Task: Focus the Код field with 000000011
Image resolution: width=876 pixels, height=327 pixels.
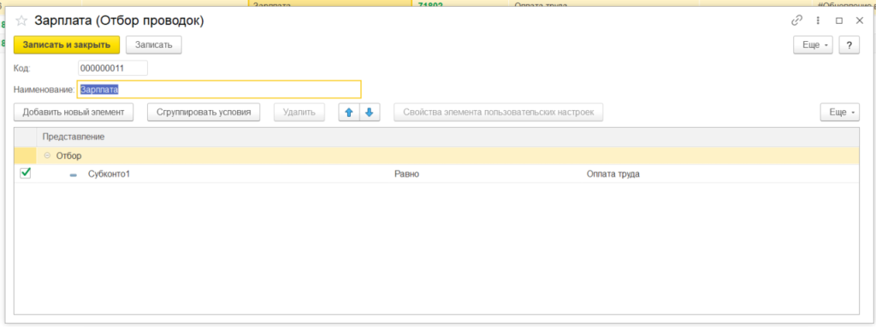Action: click(x=113, y=68)
